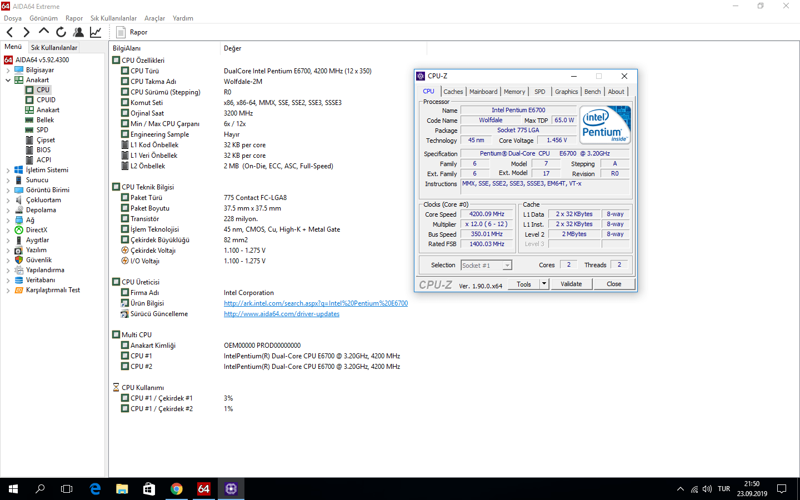Click the Close button in CPU-Z
This screenshot has width=800, height=500.
click(x=614, y=284)
